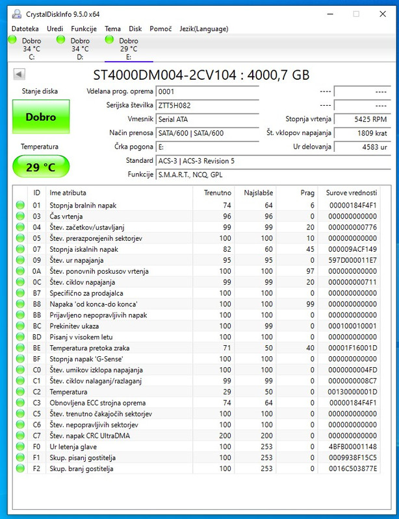Open the Pomoč menu
Screen dimensions: 399x519
(161, 29)
